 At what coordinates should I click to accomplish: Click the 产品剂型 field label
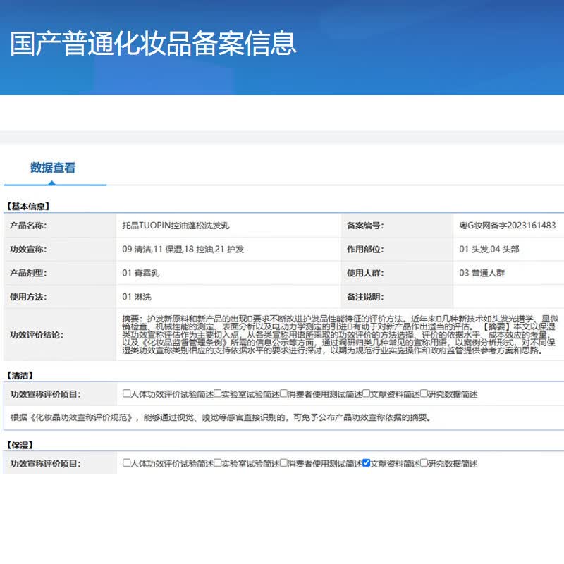28,273
